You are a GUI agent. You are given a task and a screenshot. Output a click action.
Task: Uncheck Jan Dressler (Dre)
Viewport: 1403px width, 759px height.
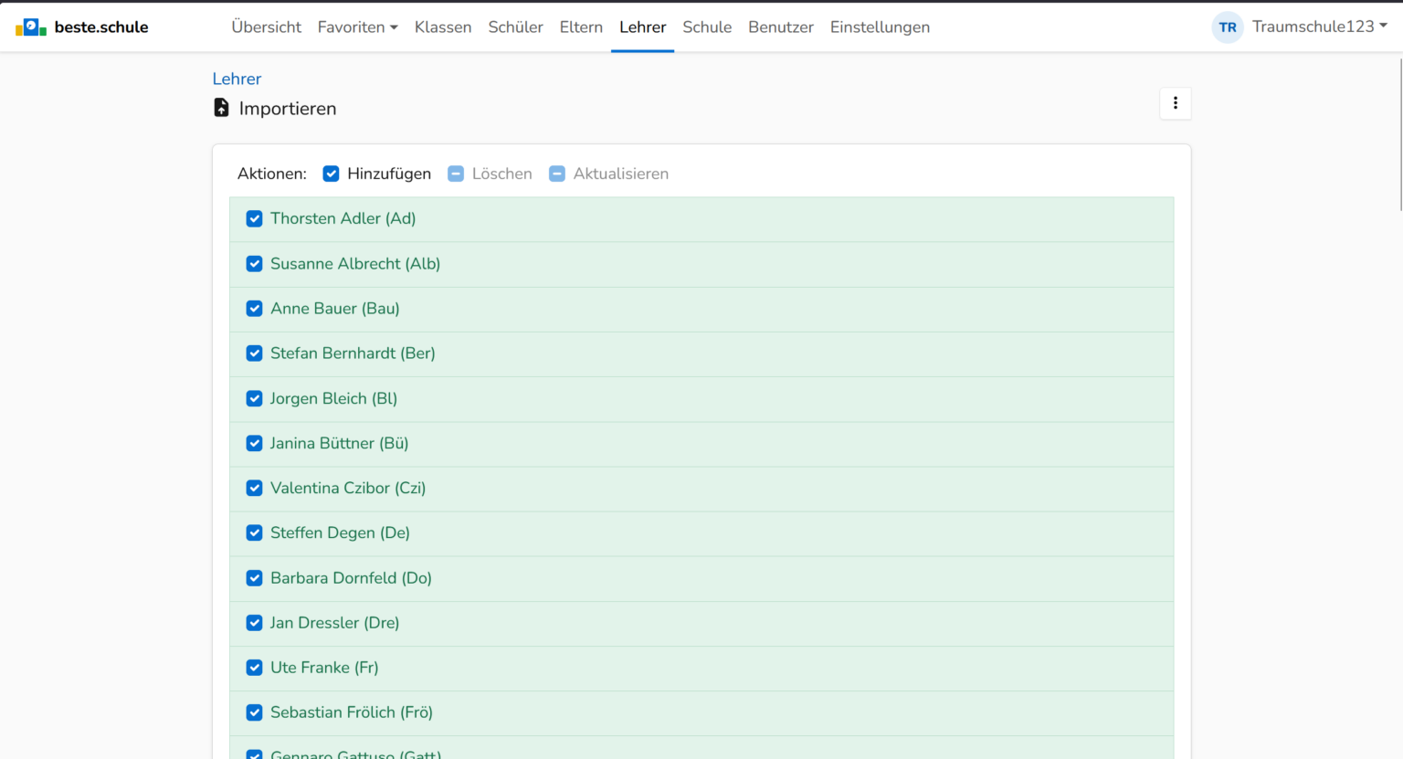255,623
